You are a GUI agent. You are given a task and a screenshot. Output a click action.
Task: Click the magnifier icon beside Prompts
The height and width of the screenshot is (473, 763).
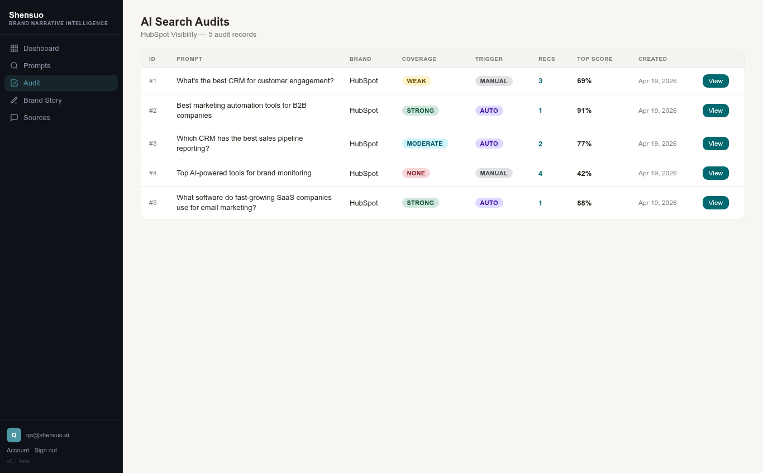[14, 65]
